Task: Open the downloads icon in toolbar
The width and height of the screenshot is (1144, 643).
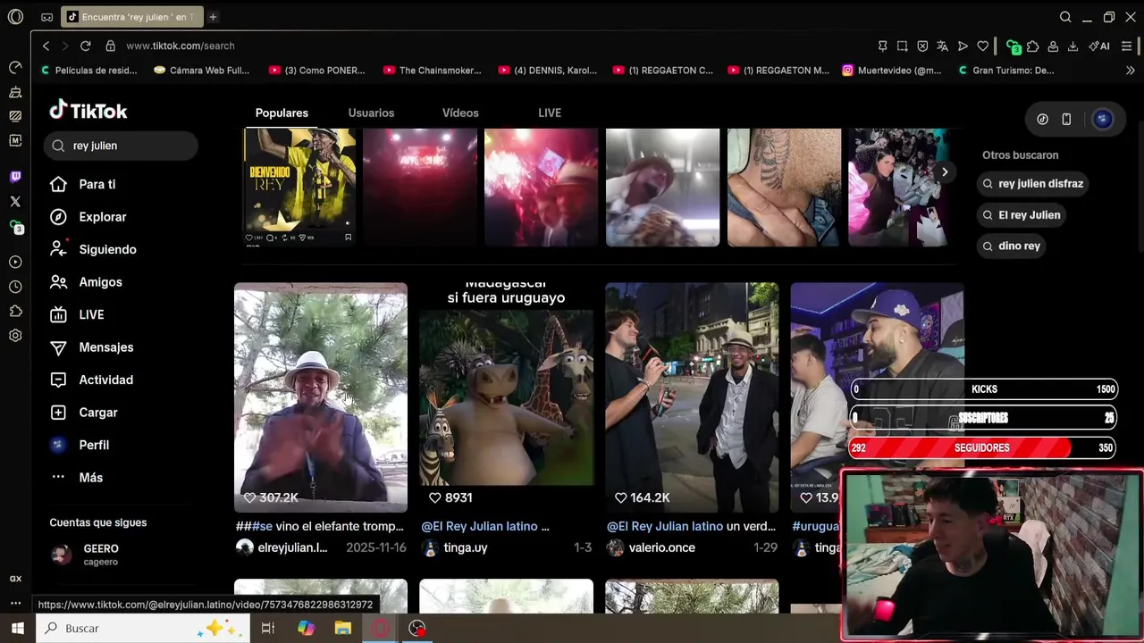Action: point(1072,46)
